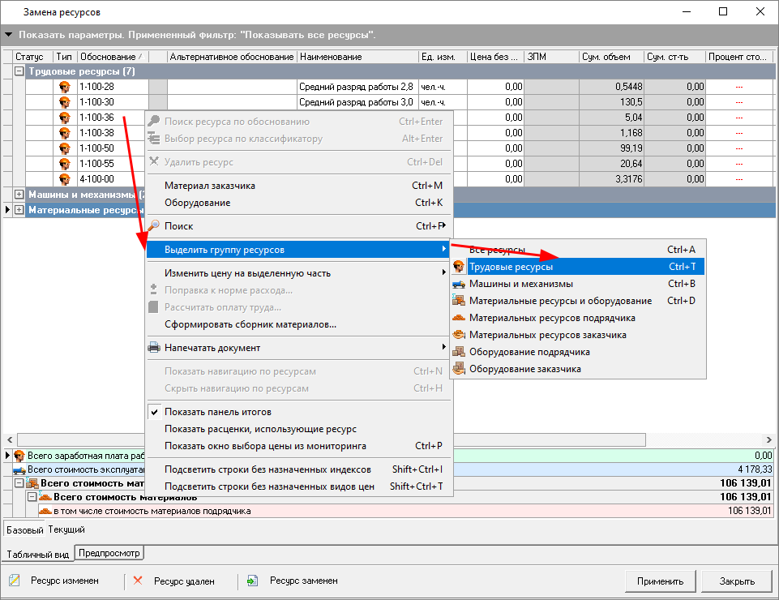Collapse Всего стоимость материалов totals node
This screenshot has width=779, height=600.
[x=32, y=497]
